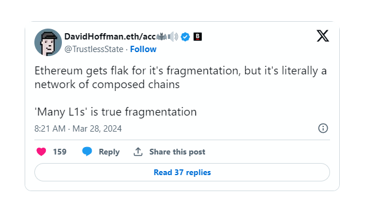The image size is (377, 210).
Task: Click the Reply text label
Action: tap(109, 152)
